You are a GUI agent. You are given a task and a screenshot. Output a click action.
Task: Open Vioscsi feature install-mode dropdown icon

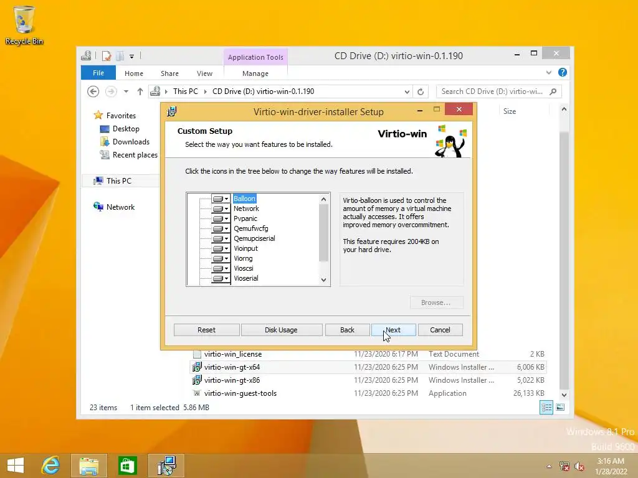(221, 268)
